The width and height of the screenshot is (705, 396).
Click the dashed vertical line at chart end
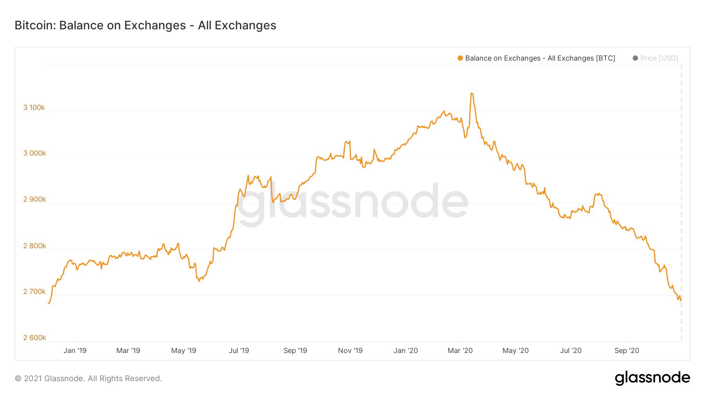[681, 202]
